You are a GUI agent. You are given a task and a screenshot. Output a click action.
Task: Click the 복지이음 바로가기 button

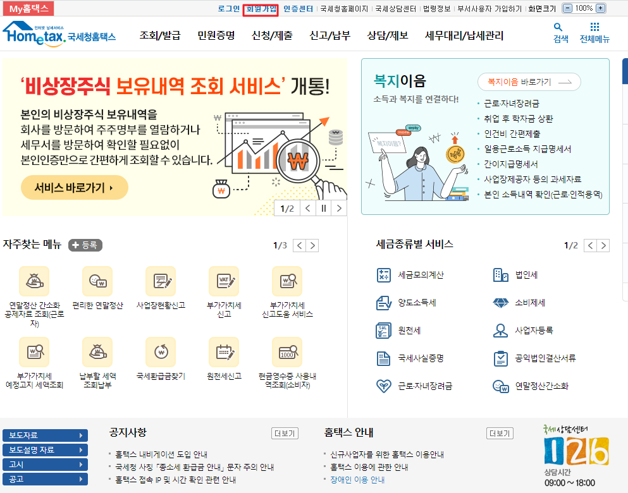(x=529, y=82)
